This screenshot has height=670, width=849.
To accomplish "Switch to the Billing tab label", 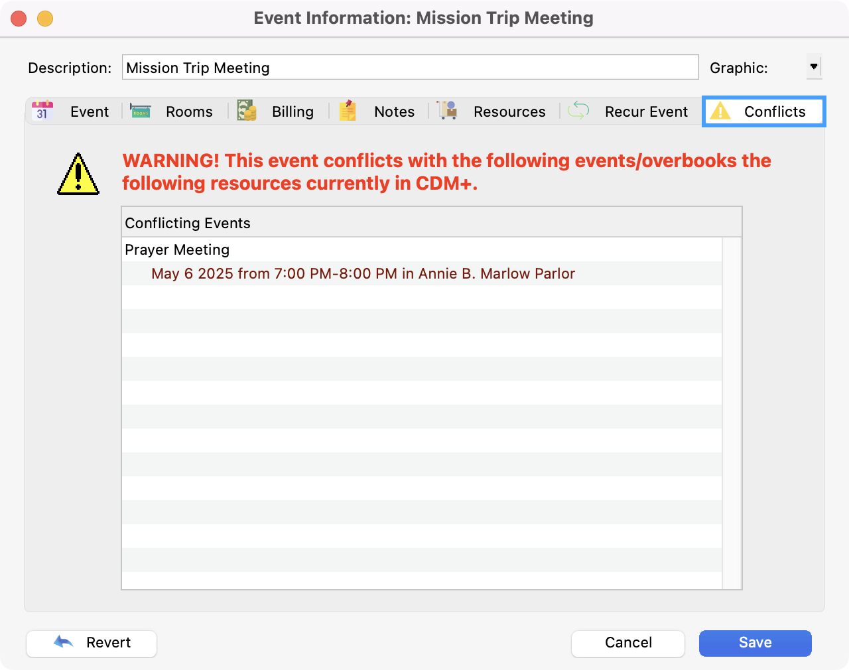I will (x=293, y=111).
